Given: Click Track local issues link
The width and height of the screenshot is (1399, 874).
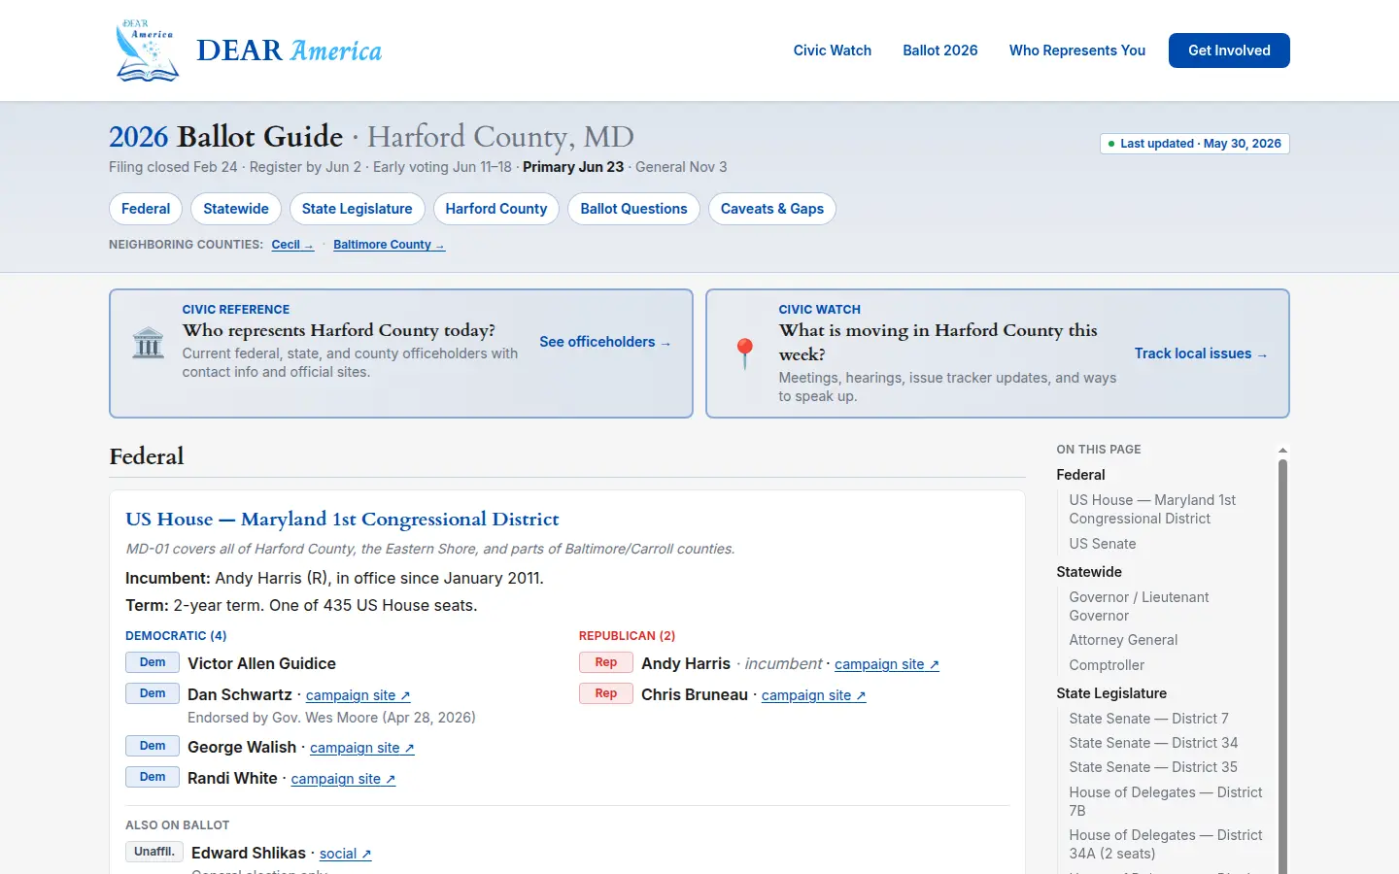Looking at the screenshot, I should (1201, 353).
